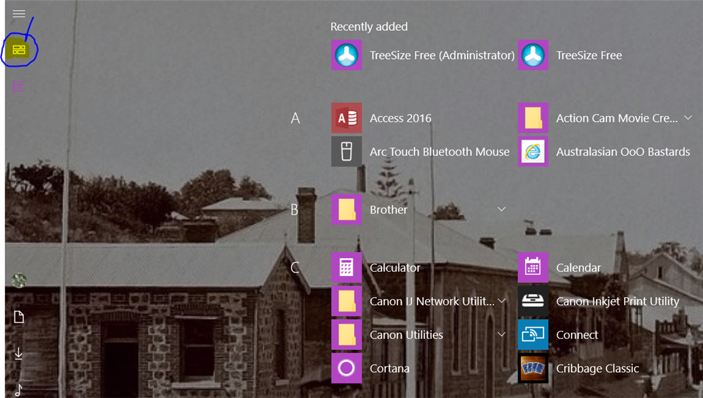703x398 pixels.
Task: Launch the Connect app icon
Action: pyautogui.click(x=533, y=335)
